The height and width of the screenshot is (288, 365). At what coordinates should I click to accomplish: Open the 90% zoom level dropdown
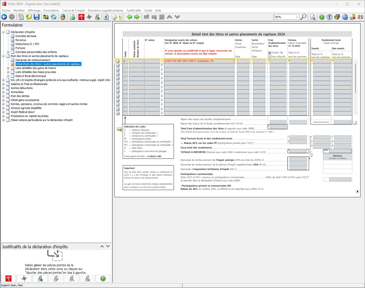[x=297, y=17]
